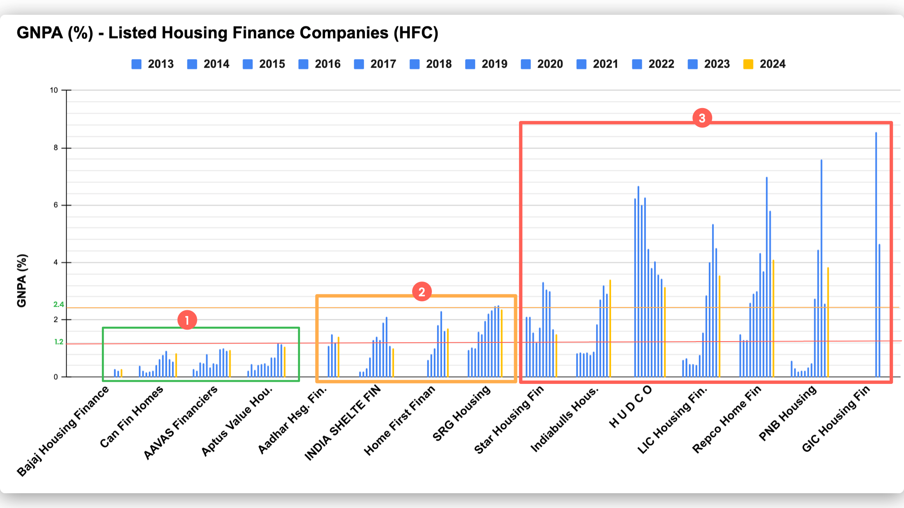
Task: Click the y-axis value 4
Action: (x=56, y=262)
